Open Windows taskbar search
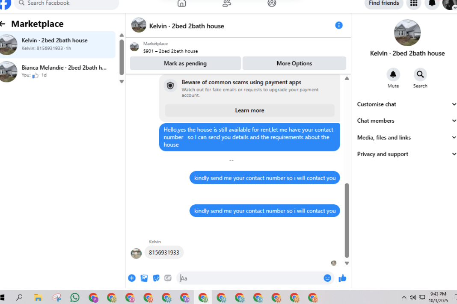Viewport: 457px width, 304px height. (x=20, y=298)
